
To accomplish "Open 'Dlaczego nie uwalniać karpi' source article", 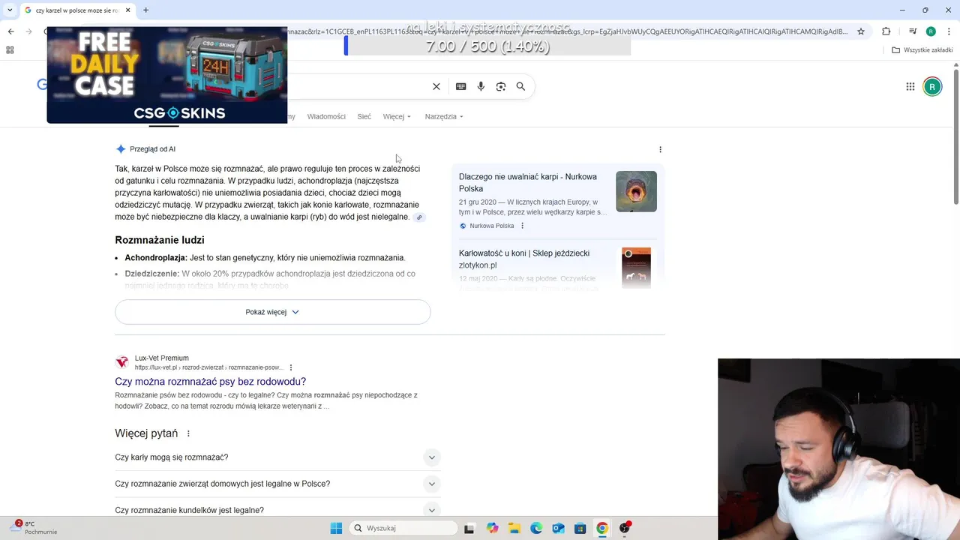I will 528,182.
